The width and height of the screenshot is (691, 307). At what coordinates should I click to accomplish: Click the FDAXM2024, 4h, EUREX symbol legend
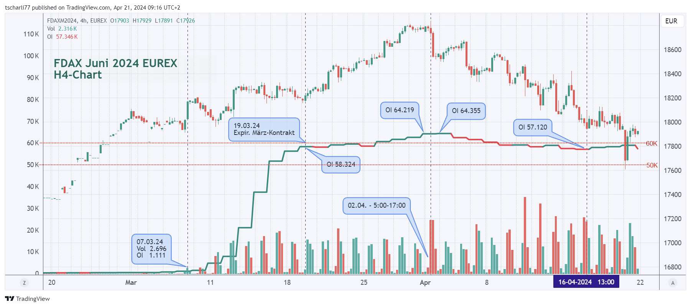[x=77, y=21]
